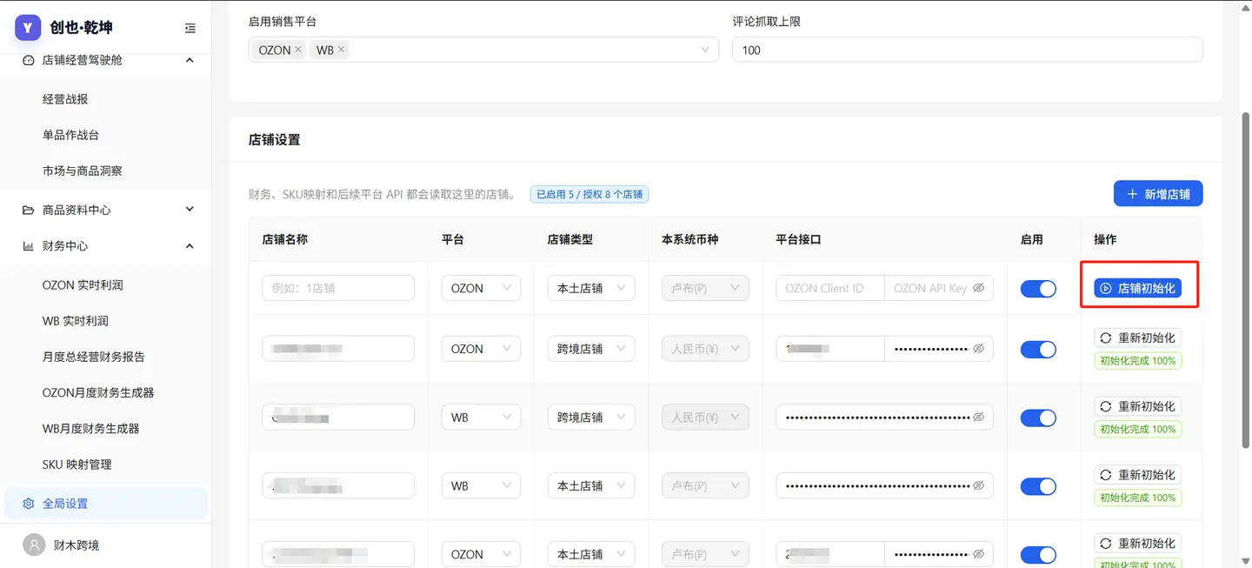Click 重新初始化 for WB 跨境店铺 row
The height and width of the screenshot is (568, 1252).
click(1137, 406)
